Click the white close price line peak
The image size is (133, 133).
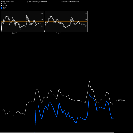point(89,81)
